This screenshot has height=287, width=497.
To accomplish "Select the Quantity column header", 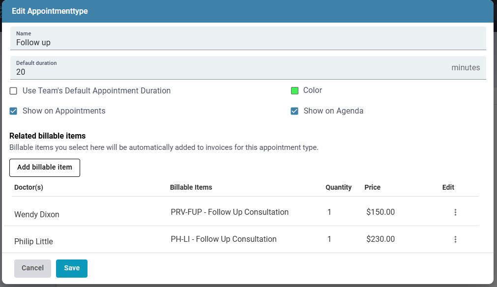I will (338, 187).
